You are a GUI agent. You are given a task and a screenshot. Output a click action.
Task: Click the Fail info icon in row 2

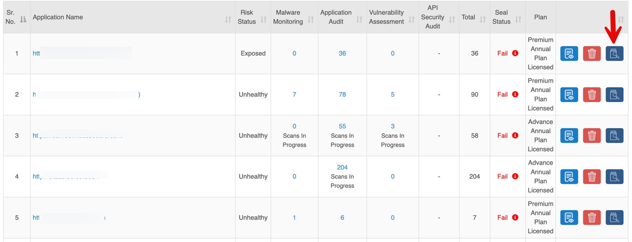[x=515, y=95]
